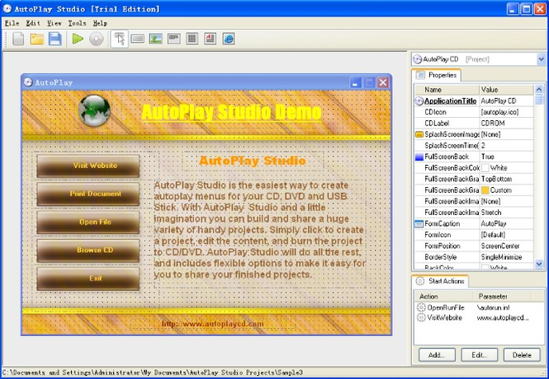Click the Add... button
This screenshot has width=549, height=379.
coord(437,355)
